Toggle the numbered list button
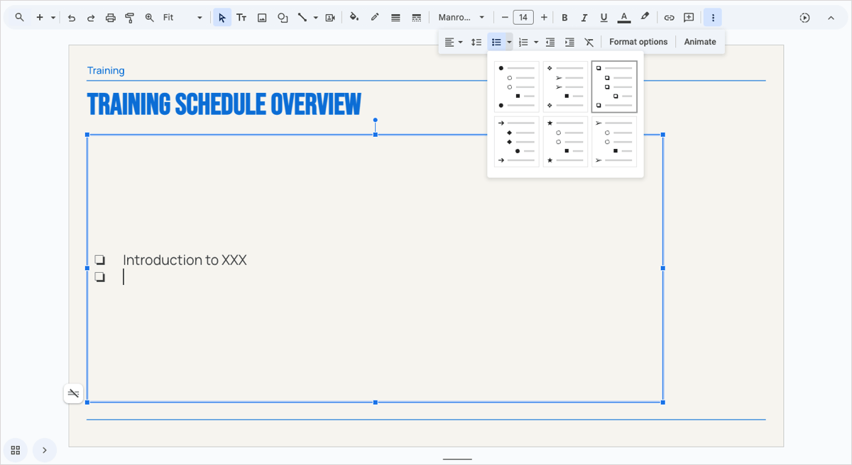Image resolution: width=852 pixels, height=465 pixels. (523, 43)
